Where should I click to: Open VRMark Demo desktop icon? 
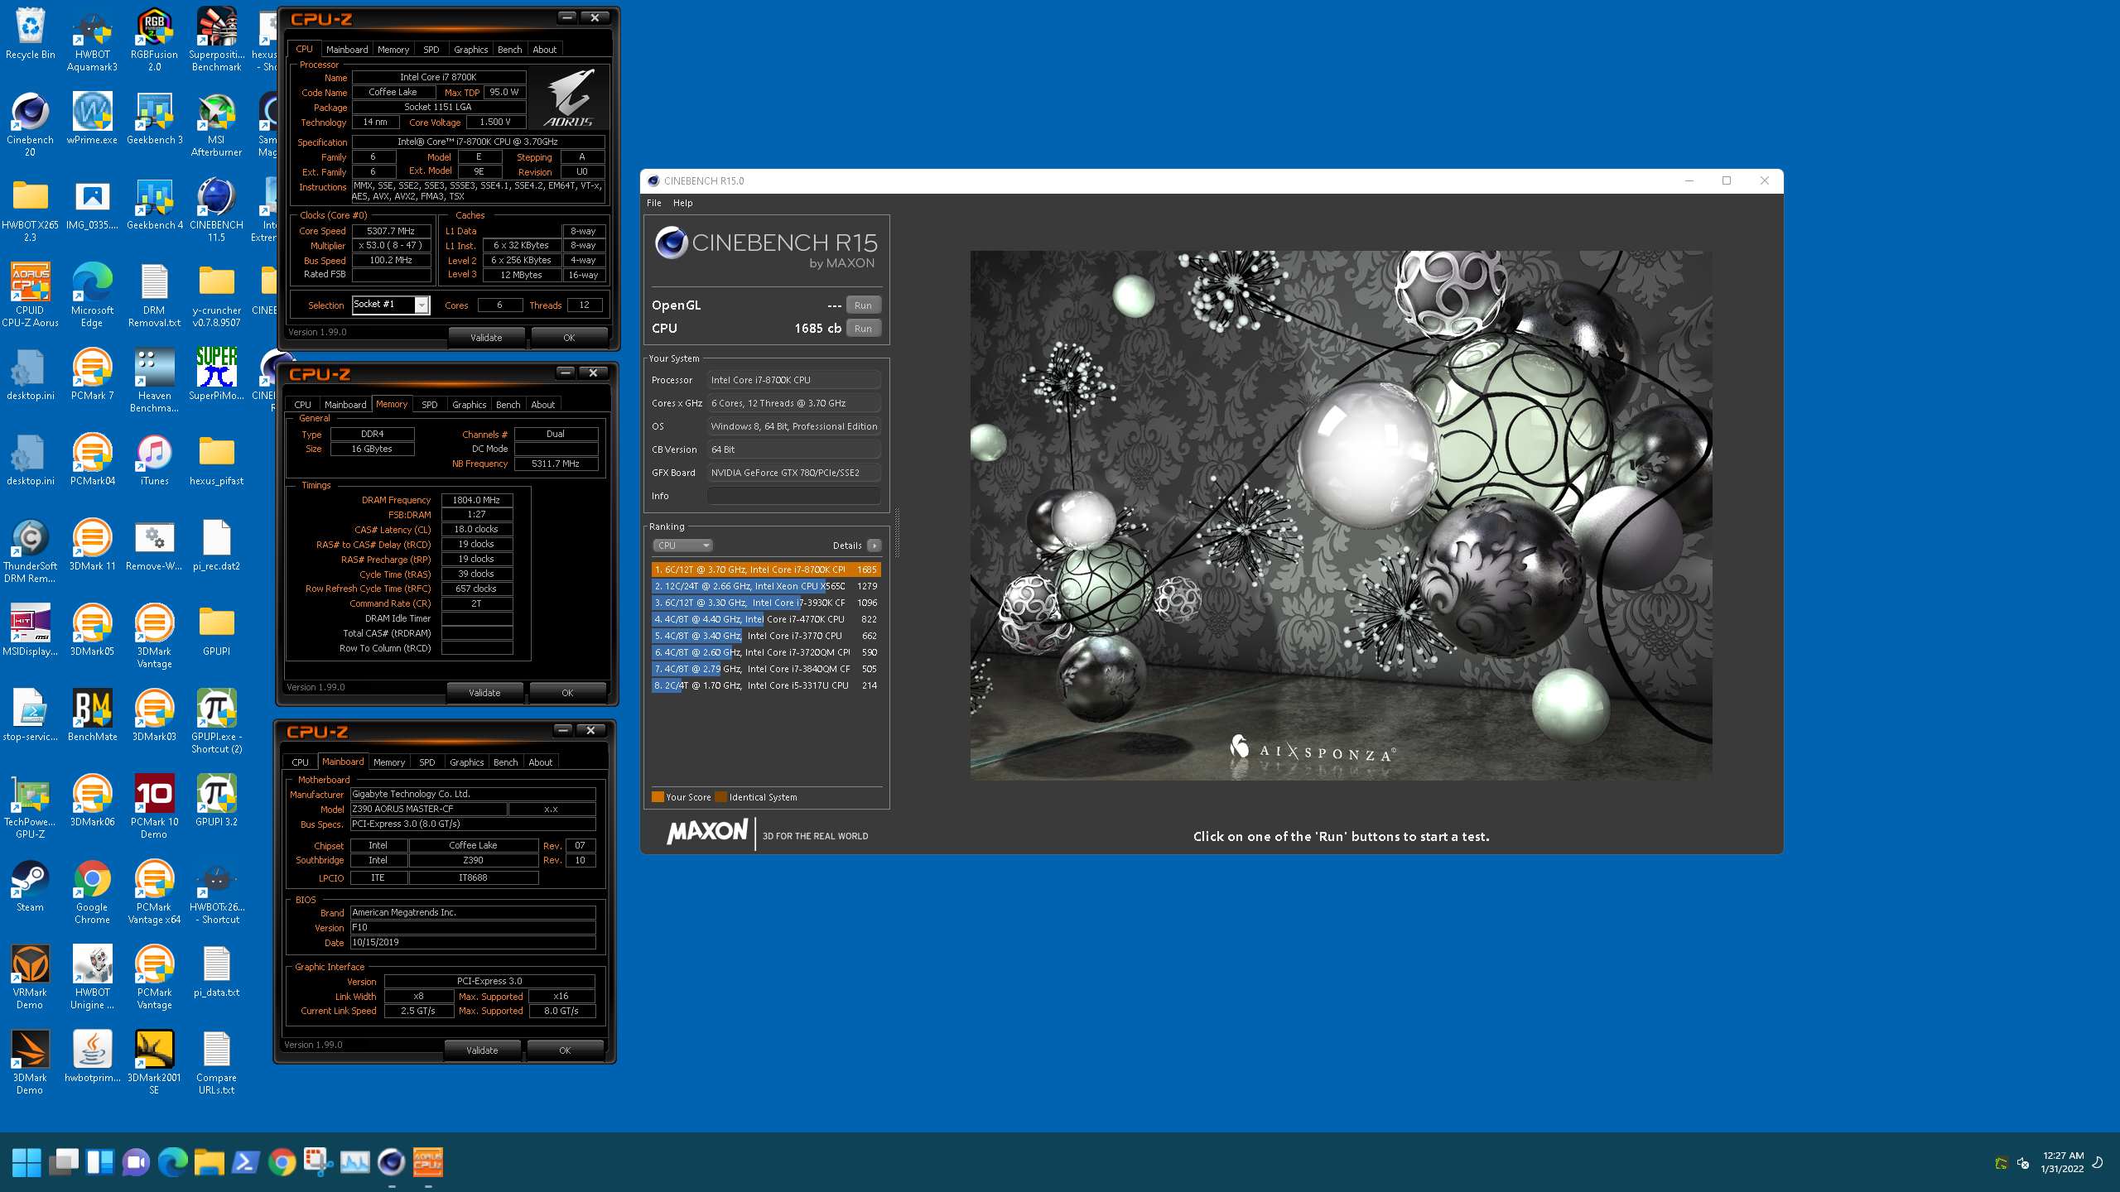pos(31,978)
